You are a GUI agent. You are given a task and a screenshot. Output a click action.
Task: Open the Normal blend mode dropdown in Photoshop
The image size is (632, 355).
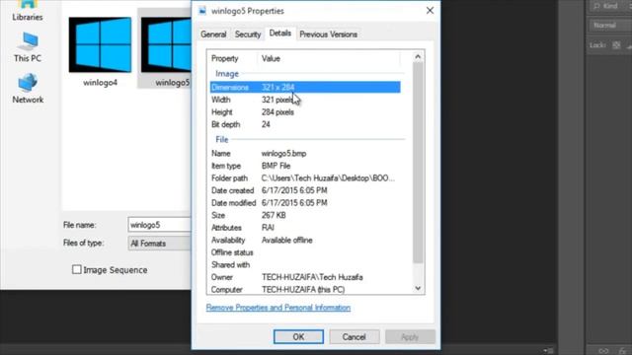610,26
